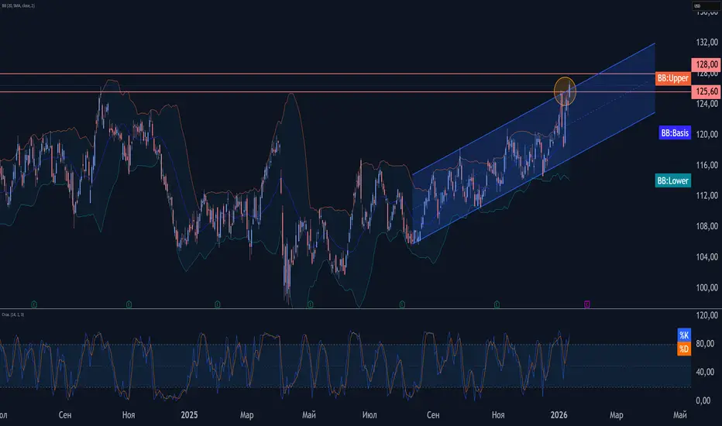Screen dimensions: 722x426
Task: Click the green event marker near September 2024
Action: pyautogui.click(x=34, y=304)
